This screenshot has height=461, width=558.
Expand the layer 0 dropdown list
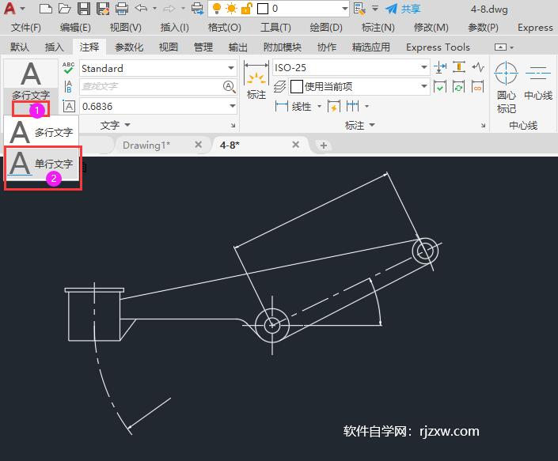(x=344, y=9)
